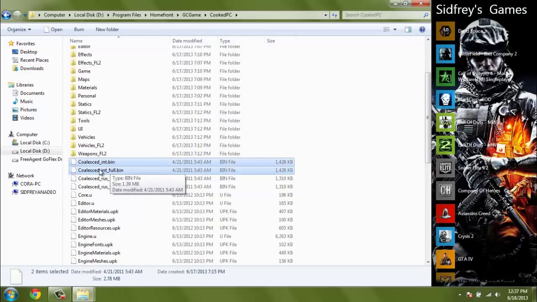Select Recent Places in navigation pane
537x302 pixels.
[34, 60]
